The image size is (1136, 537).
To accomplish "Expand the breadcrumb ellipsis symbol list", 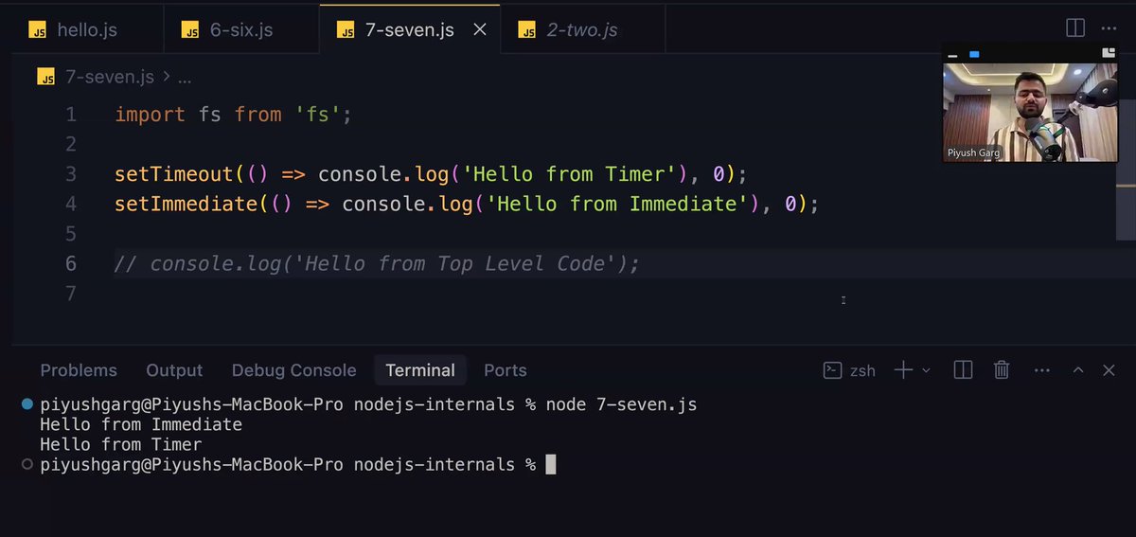I will pyautogui.click(x=185, y=78).
